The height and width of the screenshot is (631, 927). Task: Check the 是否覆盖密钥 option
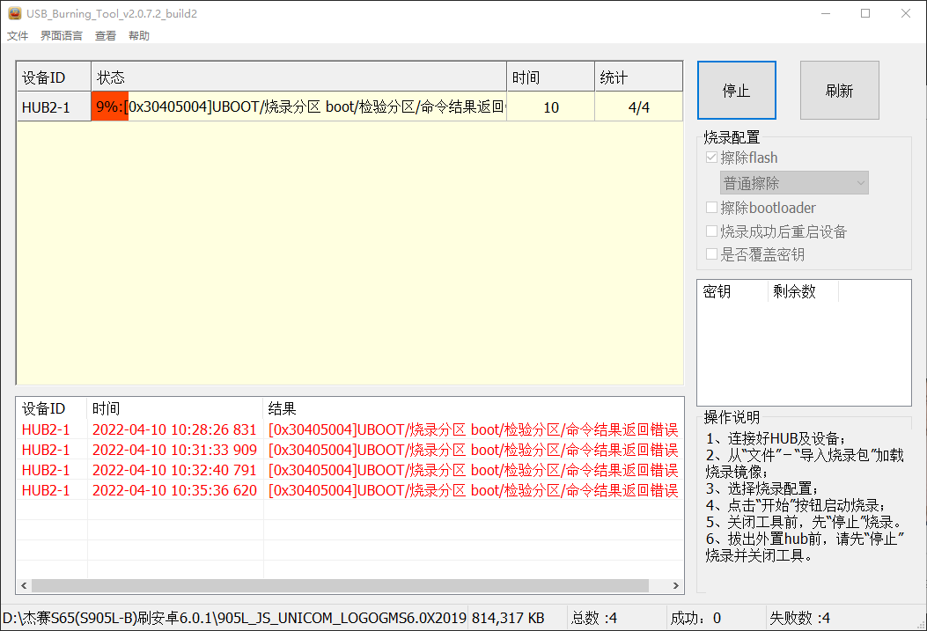click(711, 253)
